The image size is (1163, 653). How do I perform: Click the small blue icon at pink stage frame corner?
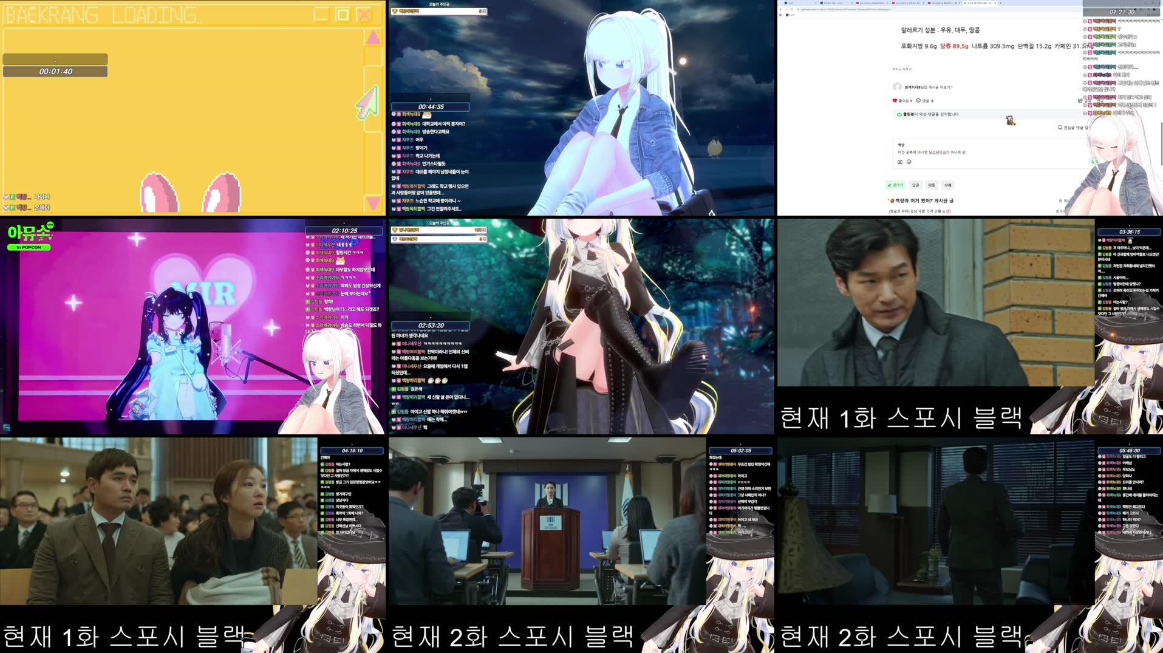pos(6,428)
